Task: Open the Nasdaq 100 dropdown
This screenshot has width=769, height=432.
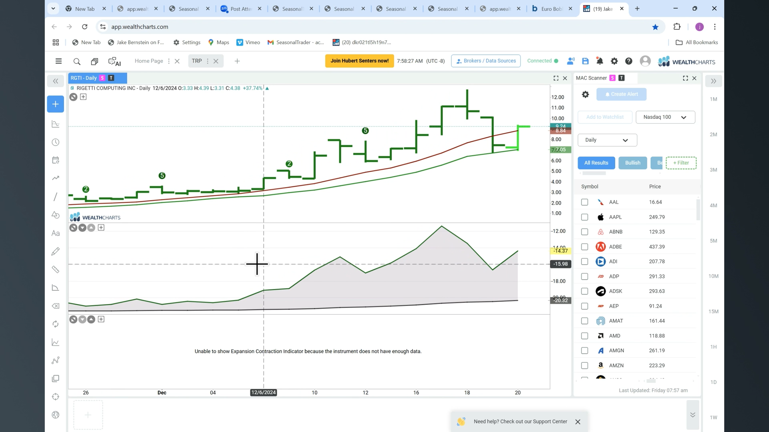Action: click(x=665, y=117)
